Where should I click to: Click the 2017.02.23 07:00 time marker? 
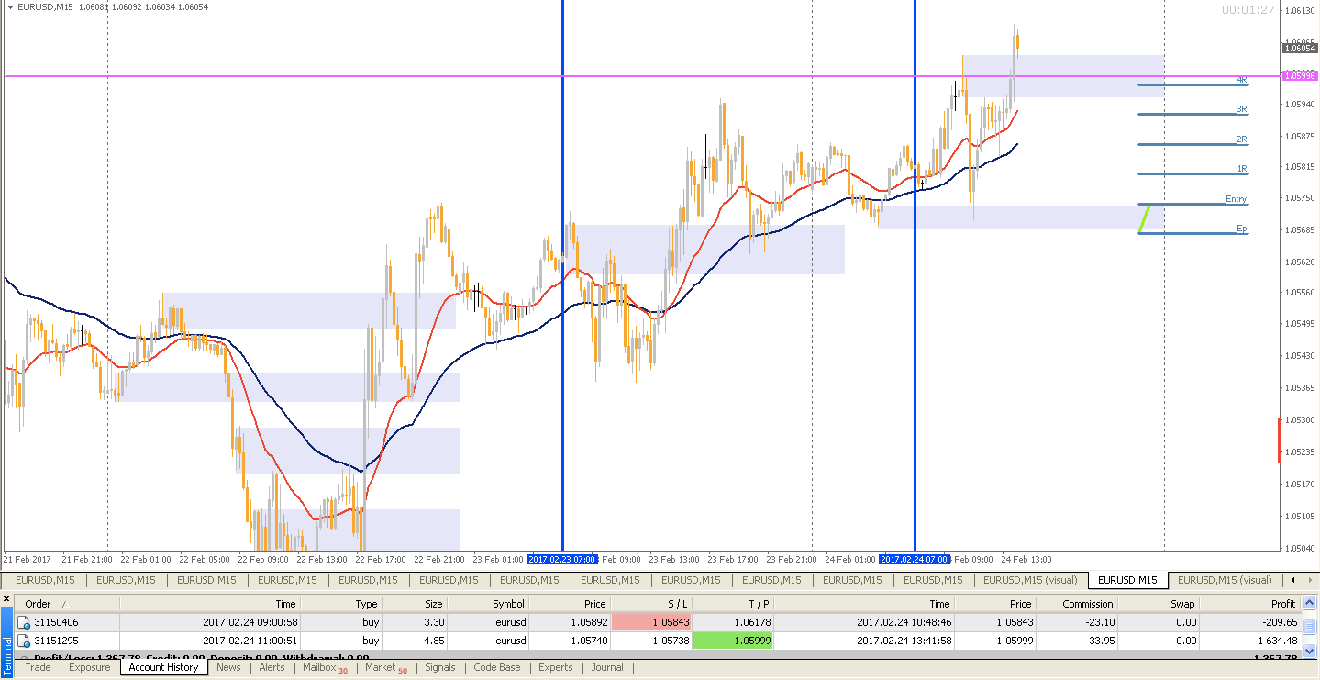[563, 559]
